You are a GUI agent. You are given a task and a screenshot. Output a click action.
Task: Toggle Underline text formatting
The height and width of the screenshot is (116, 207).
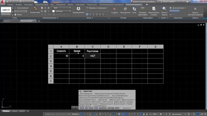coord(42,11)
